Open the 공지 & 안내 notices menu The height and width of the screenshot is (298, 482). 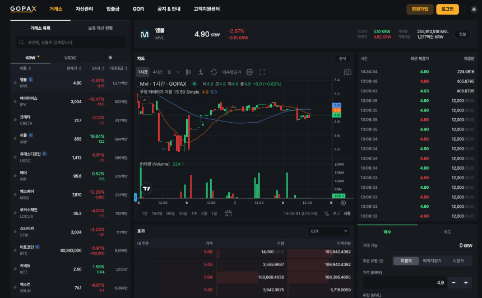pyautogui.click(x=169, y=9)
